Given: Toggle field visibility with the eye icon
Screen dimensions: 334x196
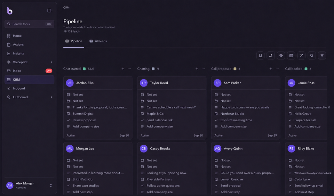Looking at the screenshot, I should pos(281,56).
